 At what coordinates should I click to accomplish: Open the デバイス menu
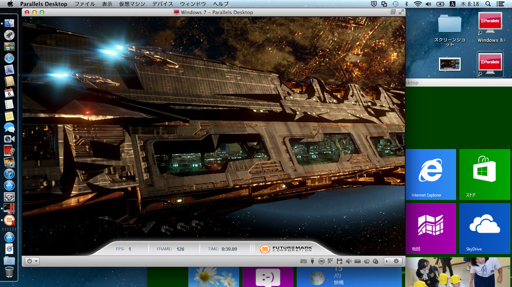[163, 4]
